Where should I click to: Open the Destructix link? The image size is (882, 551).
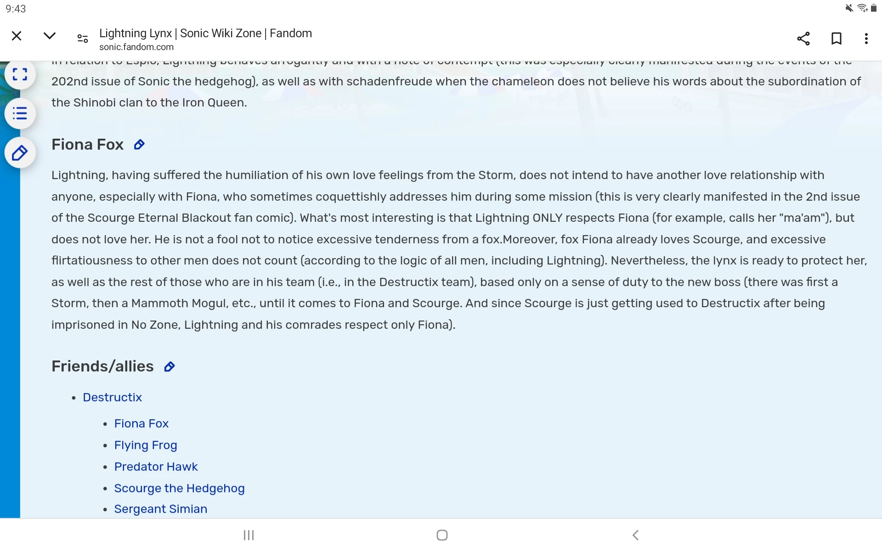point(112,397)
